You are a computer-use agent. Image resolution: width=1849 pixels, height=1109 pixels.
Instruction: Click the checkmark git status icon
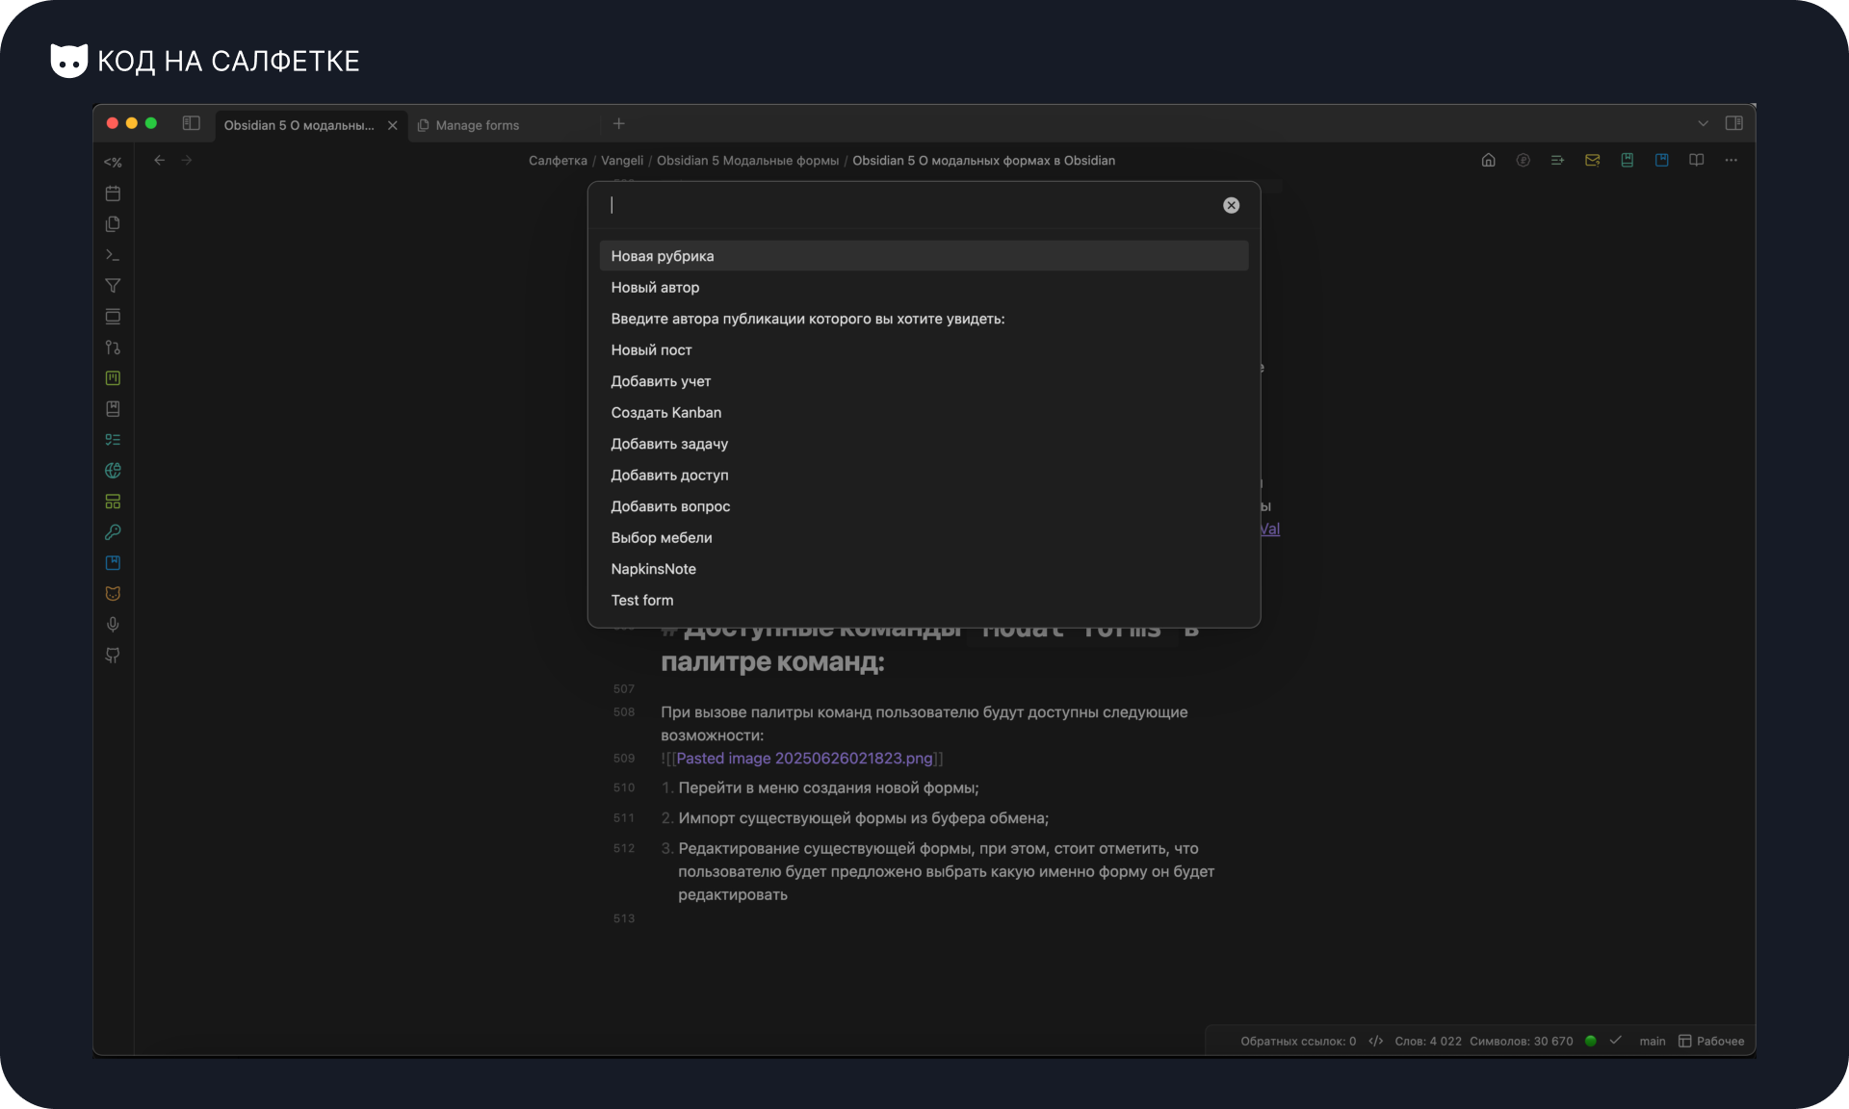point(1616,1041)
